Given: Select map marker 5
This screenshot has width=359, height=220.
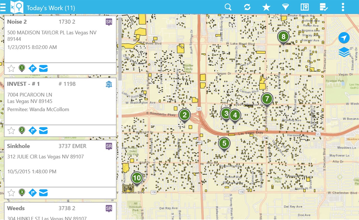Looking at the screenshot, I should pyautogui.click(x=224, y=144).
